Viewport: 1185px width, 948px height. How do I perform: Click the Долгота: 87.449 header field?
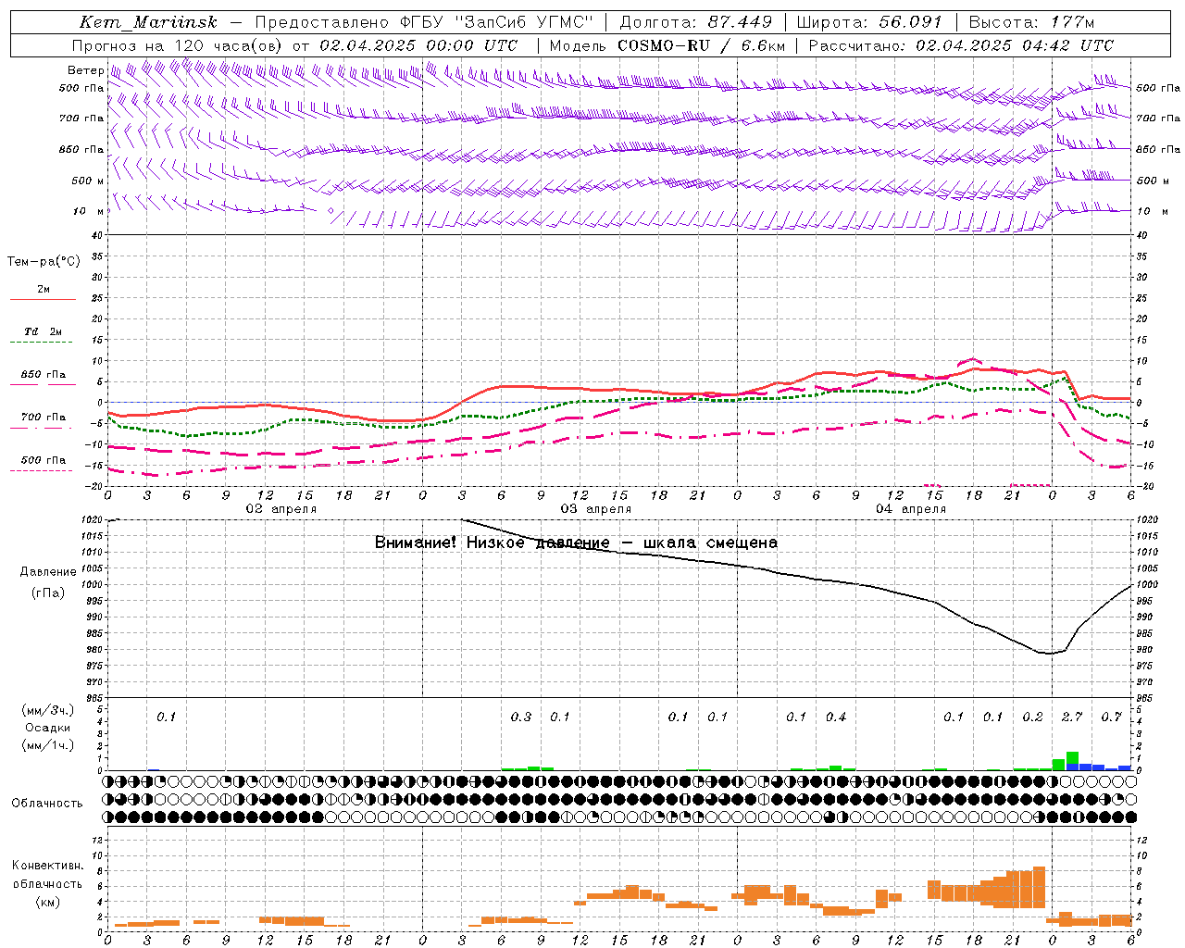point(694,22)
